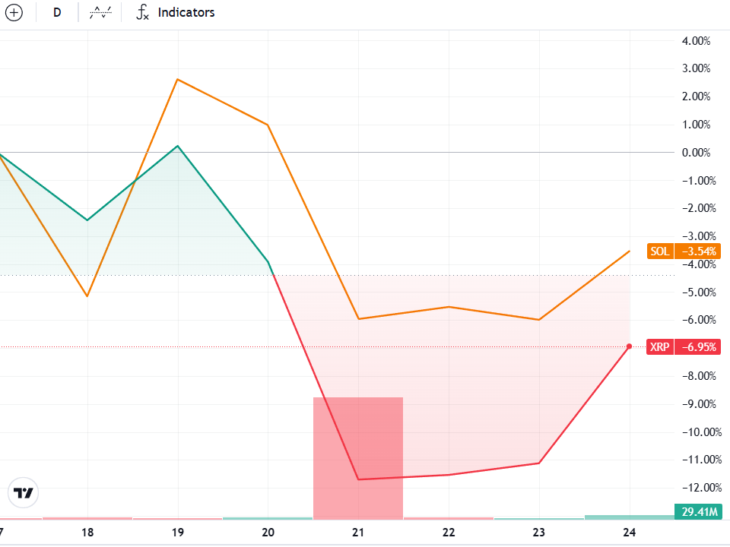Click the 0.00% price scale label
Screen dimensions: 730x547
click(696, 152)
